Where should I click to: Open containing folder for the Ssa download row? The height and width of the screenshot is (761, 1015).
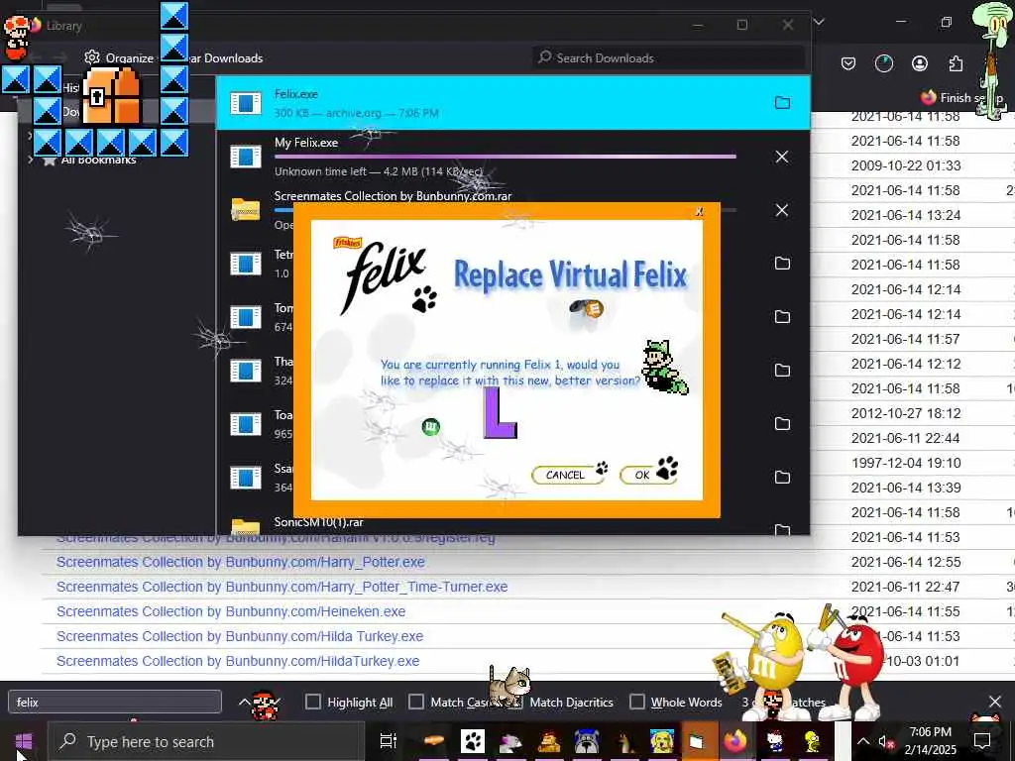point(783,477)
